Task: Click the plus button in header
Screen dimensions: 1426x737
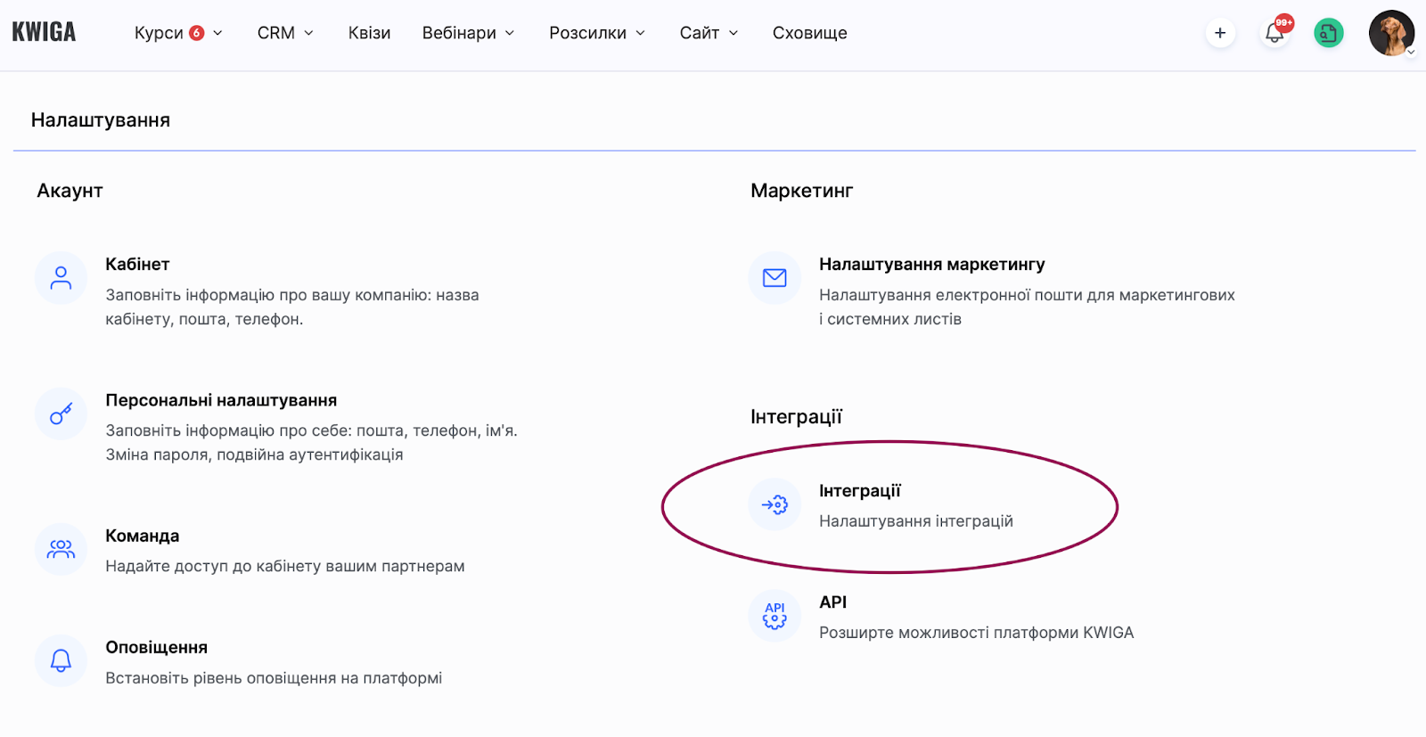Action: point(1220,33)
